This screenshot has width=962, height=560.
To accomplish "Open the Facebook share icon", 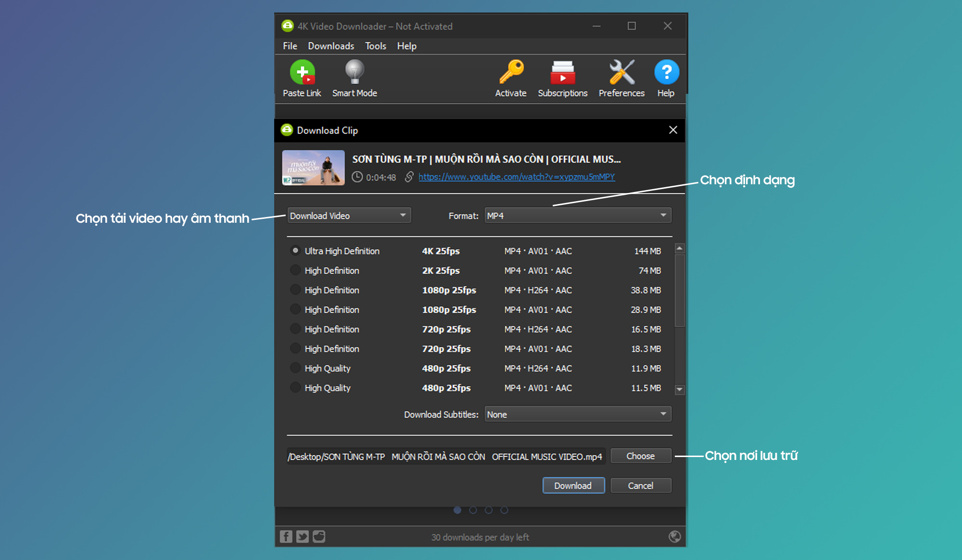I will pos(286,536).
